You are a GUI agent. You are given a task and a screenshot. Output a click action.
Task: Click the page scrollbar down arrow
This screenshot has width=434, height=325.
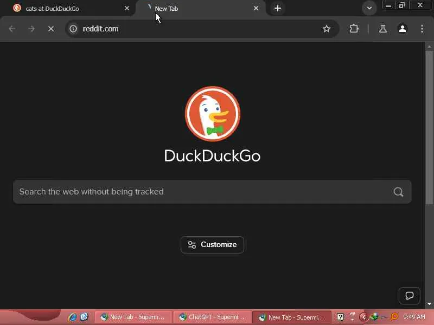(429, 304)
